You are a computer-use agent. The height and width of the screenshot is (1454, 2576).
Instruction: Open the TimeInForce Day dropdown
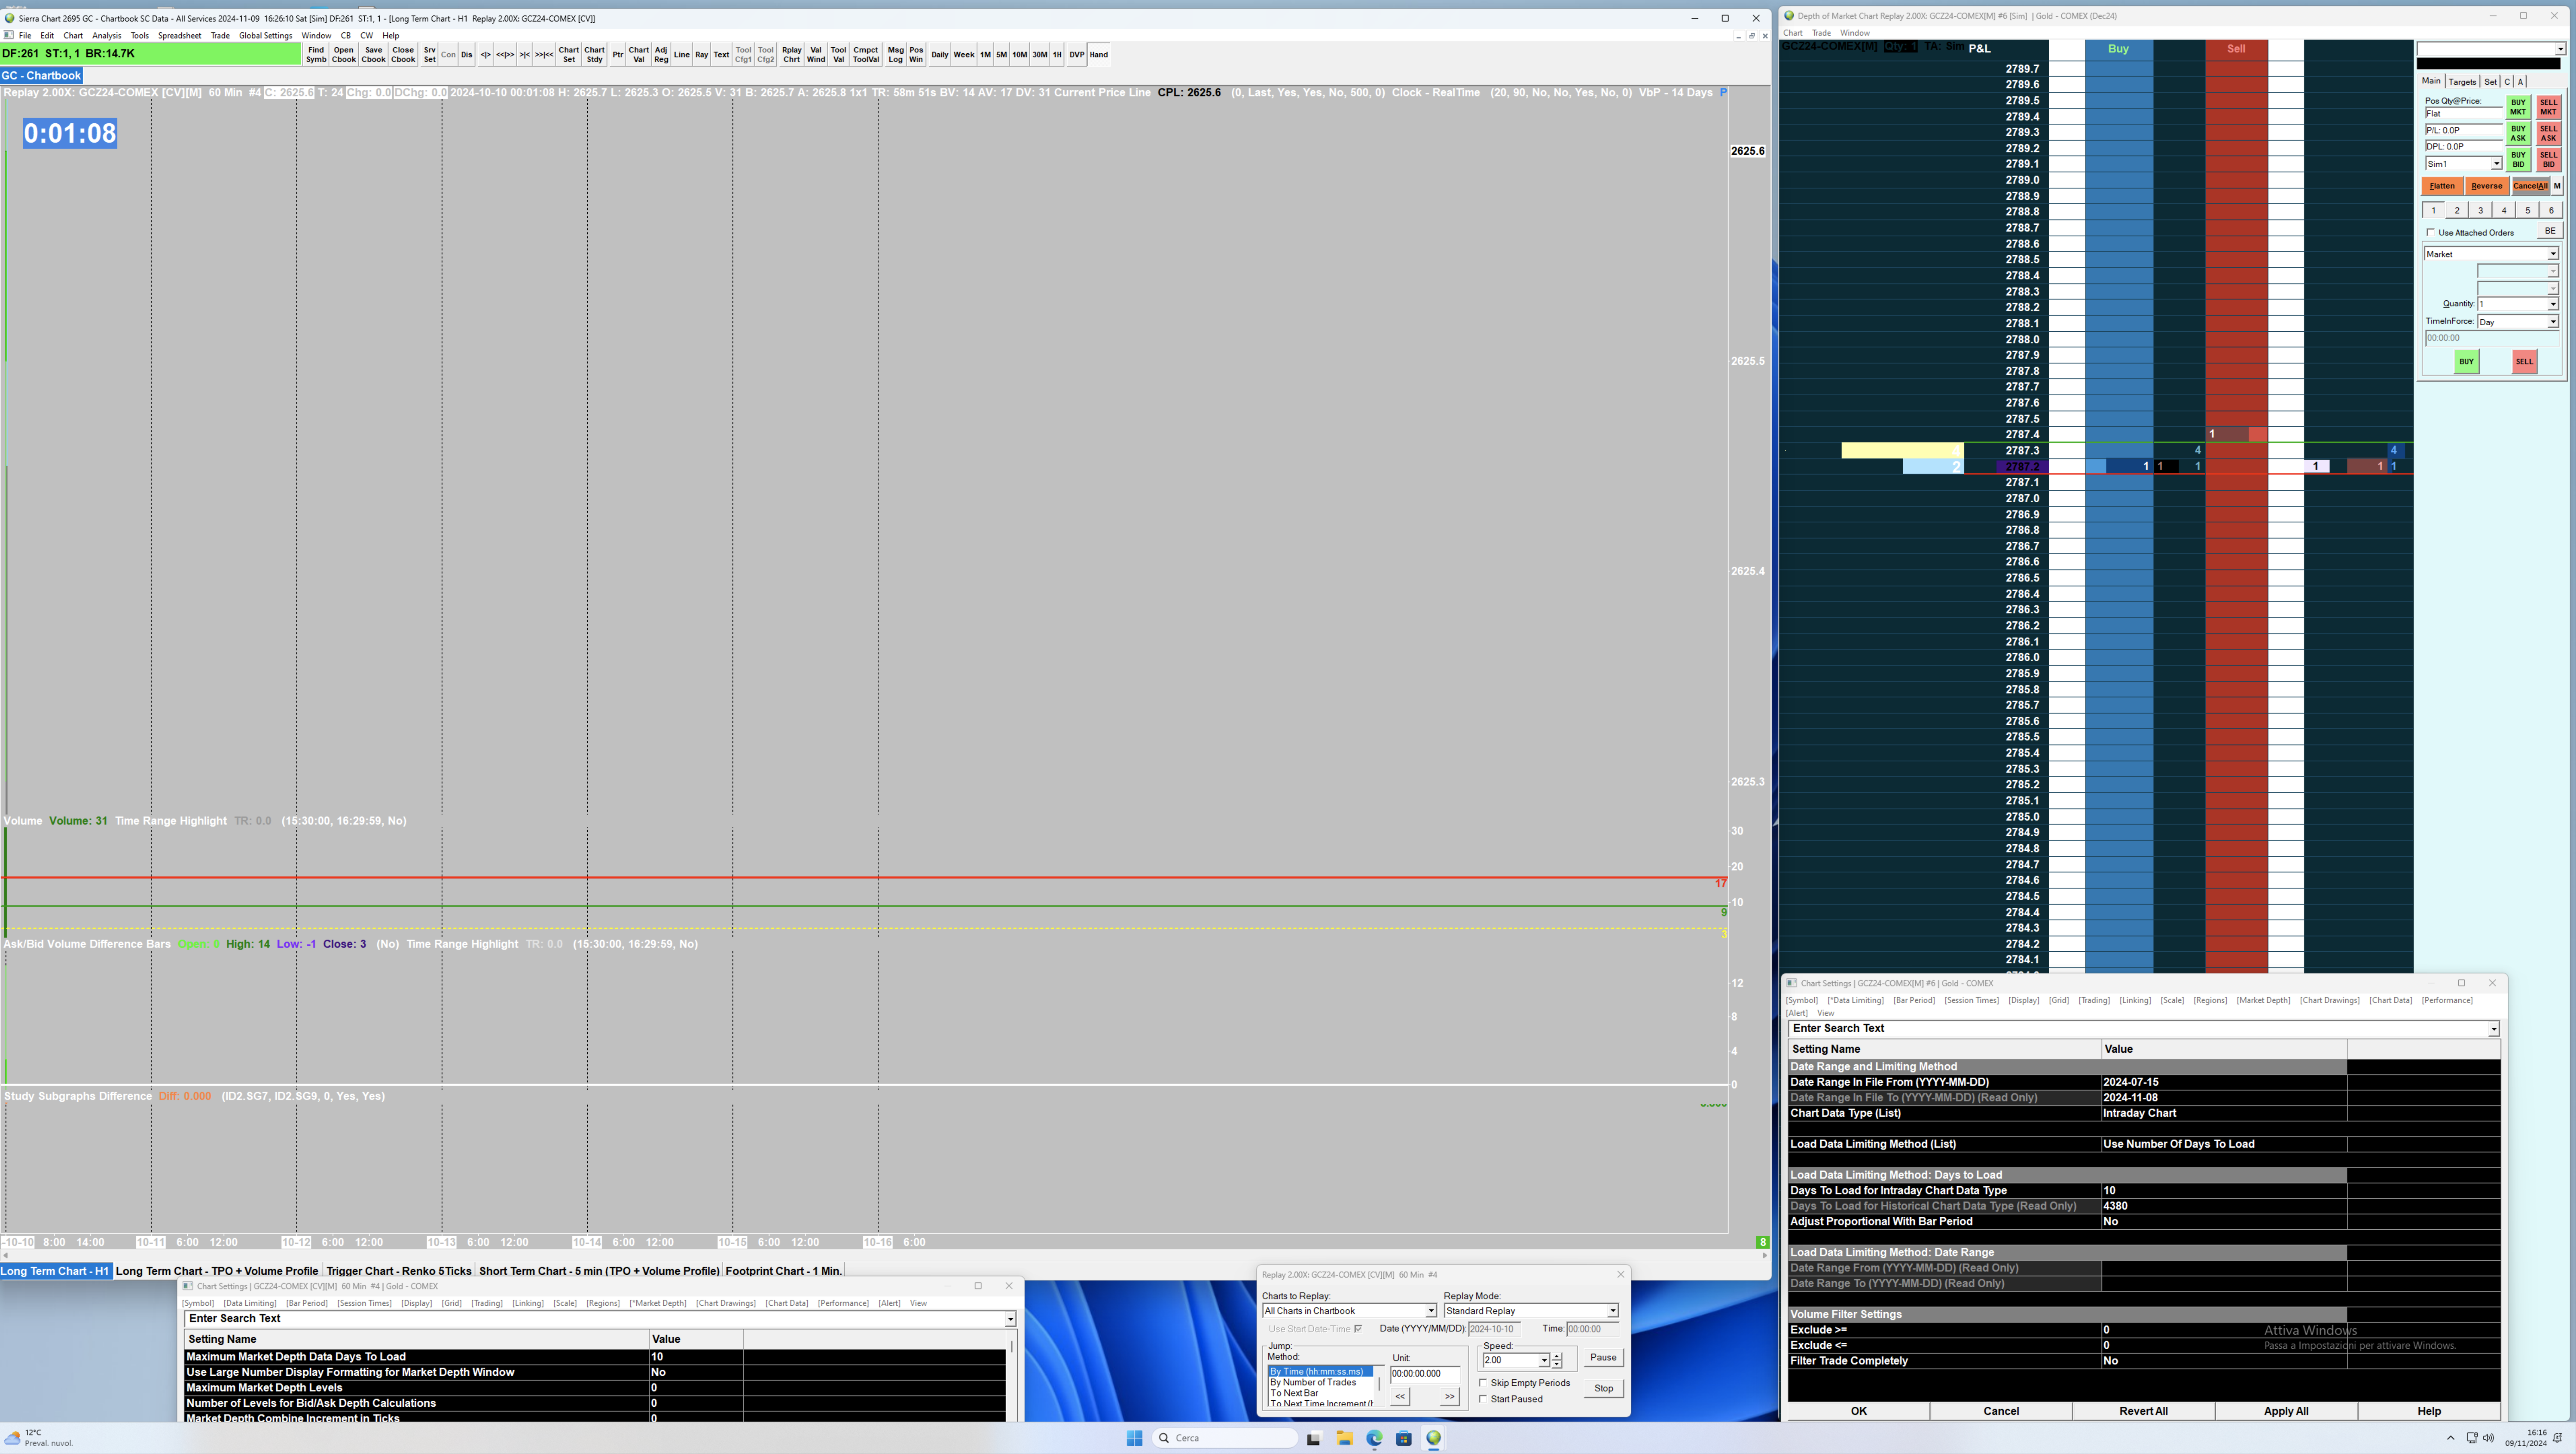2552,322
